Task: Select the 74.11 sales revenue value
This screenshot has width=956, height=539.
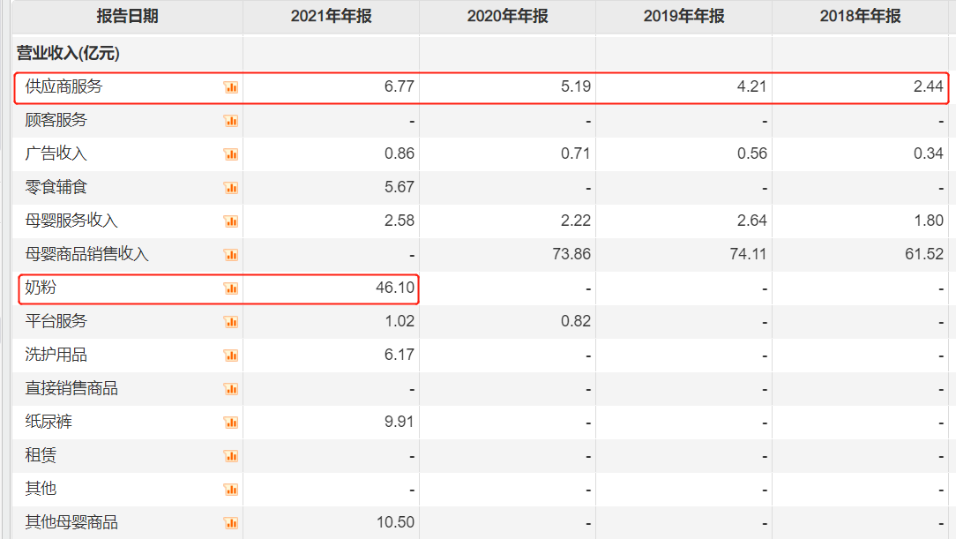Action: [x=748, y=254]
